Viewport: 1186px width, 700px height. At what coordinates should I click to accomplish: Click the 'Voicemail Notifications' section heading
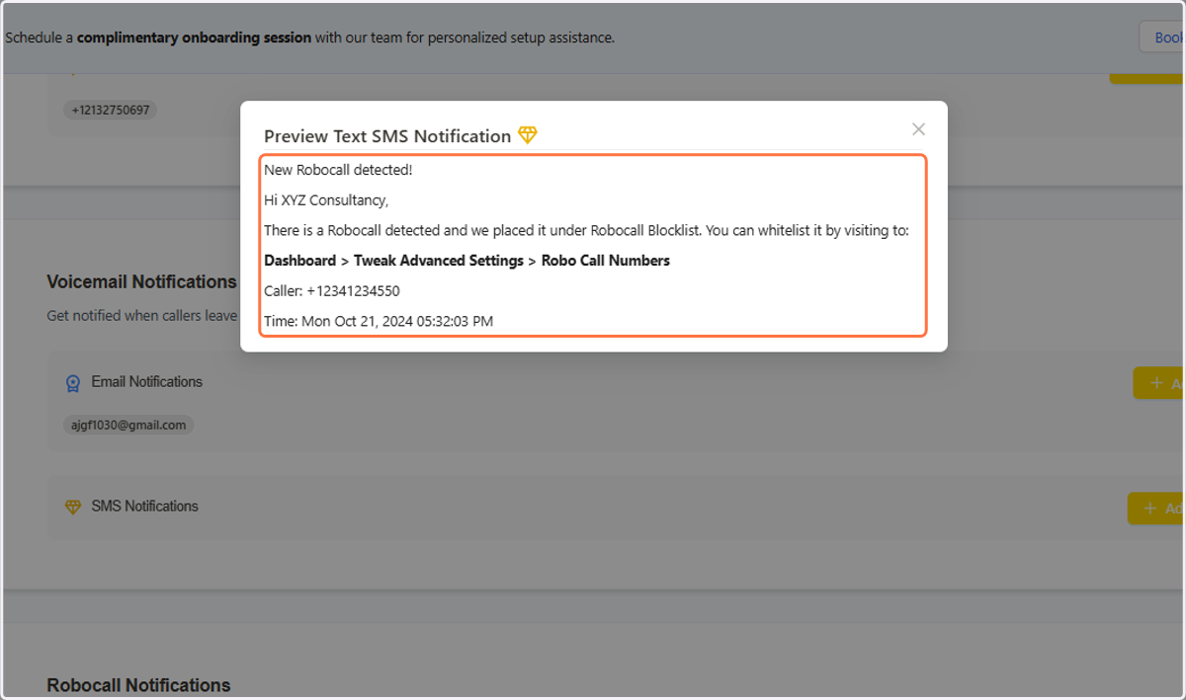click(x=141, y=282)
